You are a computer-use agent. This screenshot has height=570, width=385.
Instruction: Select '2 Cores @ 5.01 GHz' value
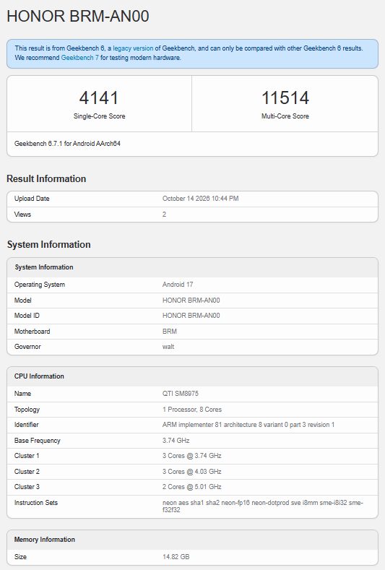coord(192,487)
